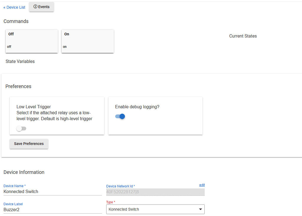
Task: Run the Off command
Action: (32, 41)
